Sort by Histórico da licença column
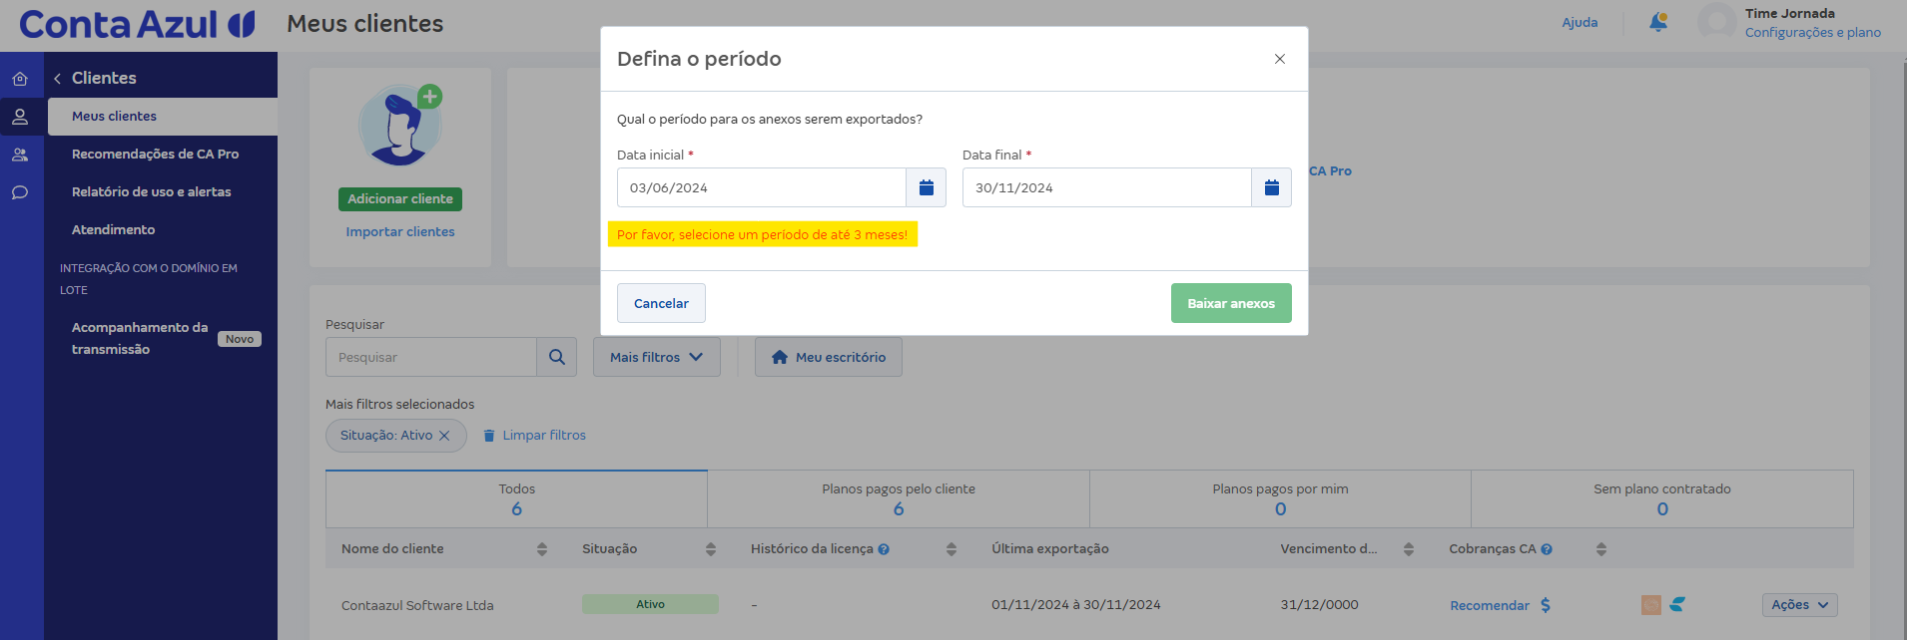 coord(952,549)
